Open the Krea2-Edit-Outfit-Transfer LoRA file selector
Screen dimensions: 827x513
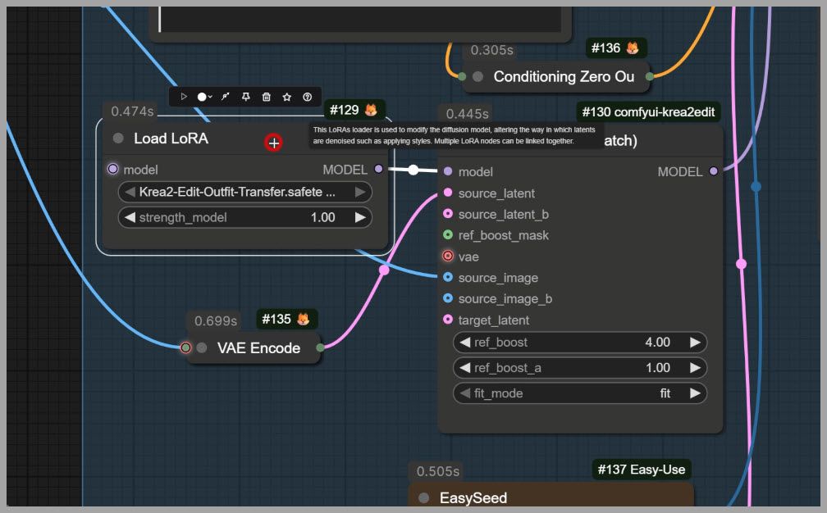(244, 192)
